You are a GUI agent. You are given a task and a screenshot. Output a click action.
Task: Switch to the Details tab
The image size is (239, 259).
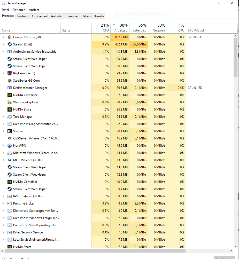point(86,16)
